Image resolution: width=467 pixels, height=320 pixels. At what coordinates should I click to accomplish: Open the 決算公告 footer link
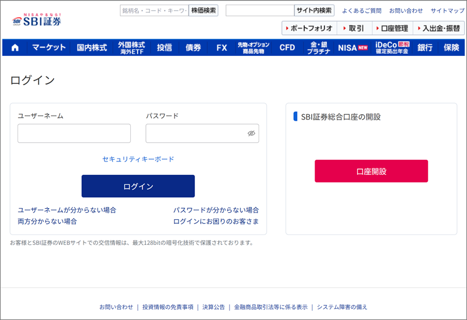[214, 307]
